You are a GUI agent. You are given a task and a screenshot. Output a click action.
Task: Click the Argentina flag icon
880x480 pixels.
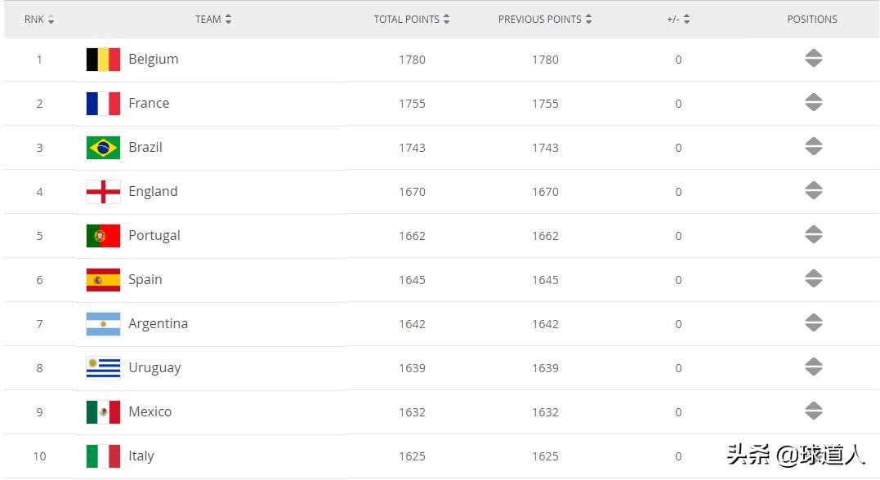click(x=103, y=324)
